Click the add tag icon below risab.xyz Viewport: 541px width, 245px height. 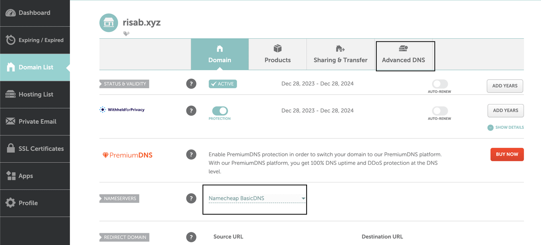pos(127,33)
